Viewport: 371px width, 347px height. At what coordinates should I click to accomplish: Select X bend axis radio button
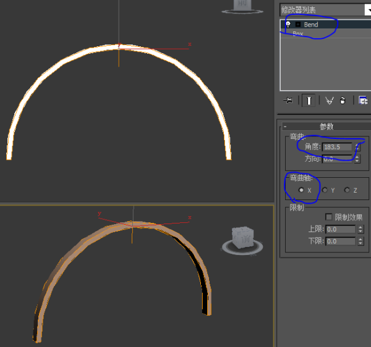pyautogui.click(x=301, y=190)
